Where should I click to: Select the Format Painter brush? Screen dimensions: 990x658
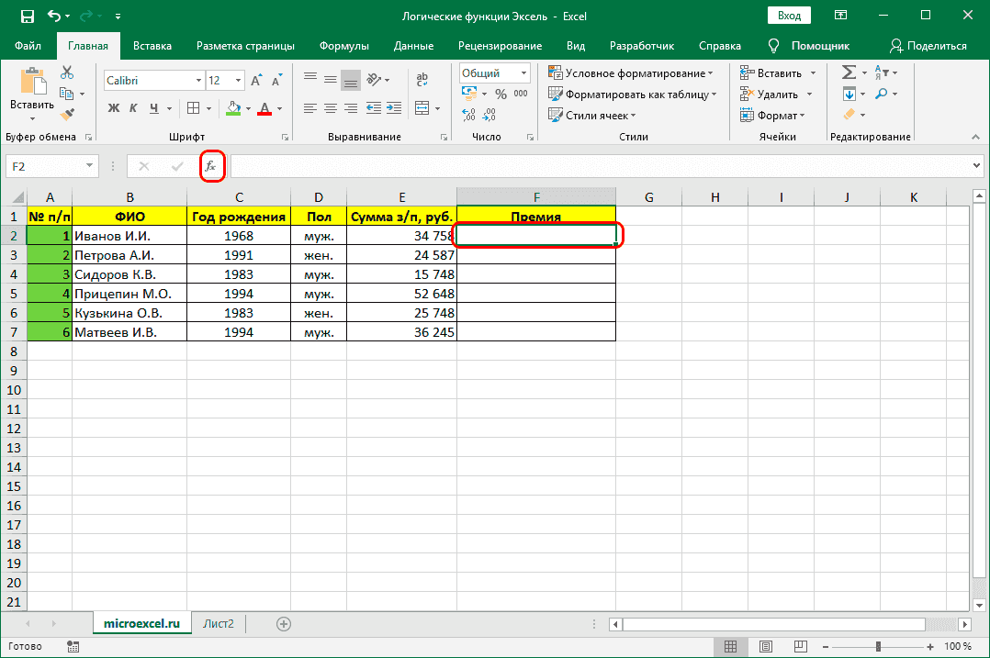tap(67, 114)
